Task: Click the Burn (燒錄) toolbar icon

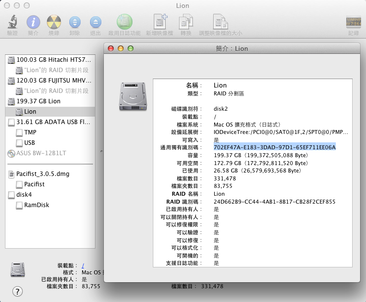Action: 54,22
